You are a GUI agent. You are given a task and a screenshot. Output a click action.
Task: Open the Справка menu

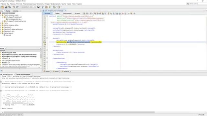coord(79,4)
